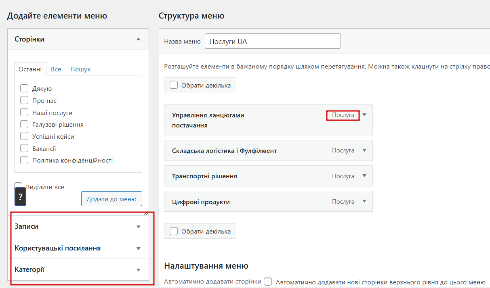Check the Дякую page checkbox
This screenshot has width=490, height=288.
(x=24, y=89)
